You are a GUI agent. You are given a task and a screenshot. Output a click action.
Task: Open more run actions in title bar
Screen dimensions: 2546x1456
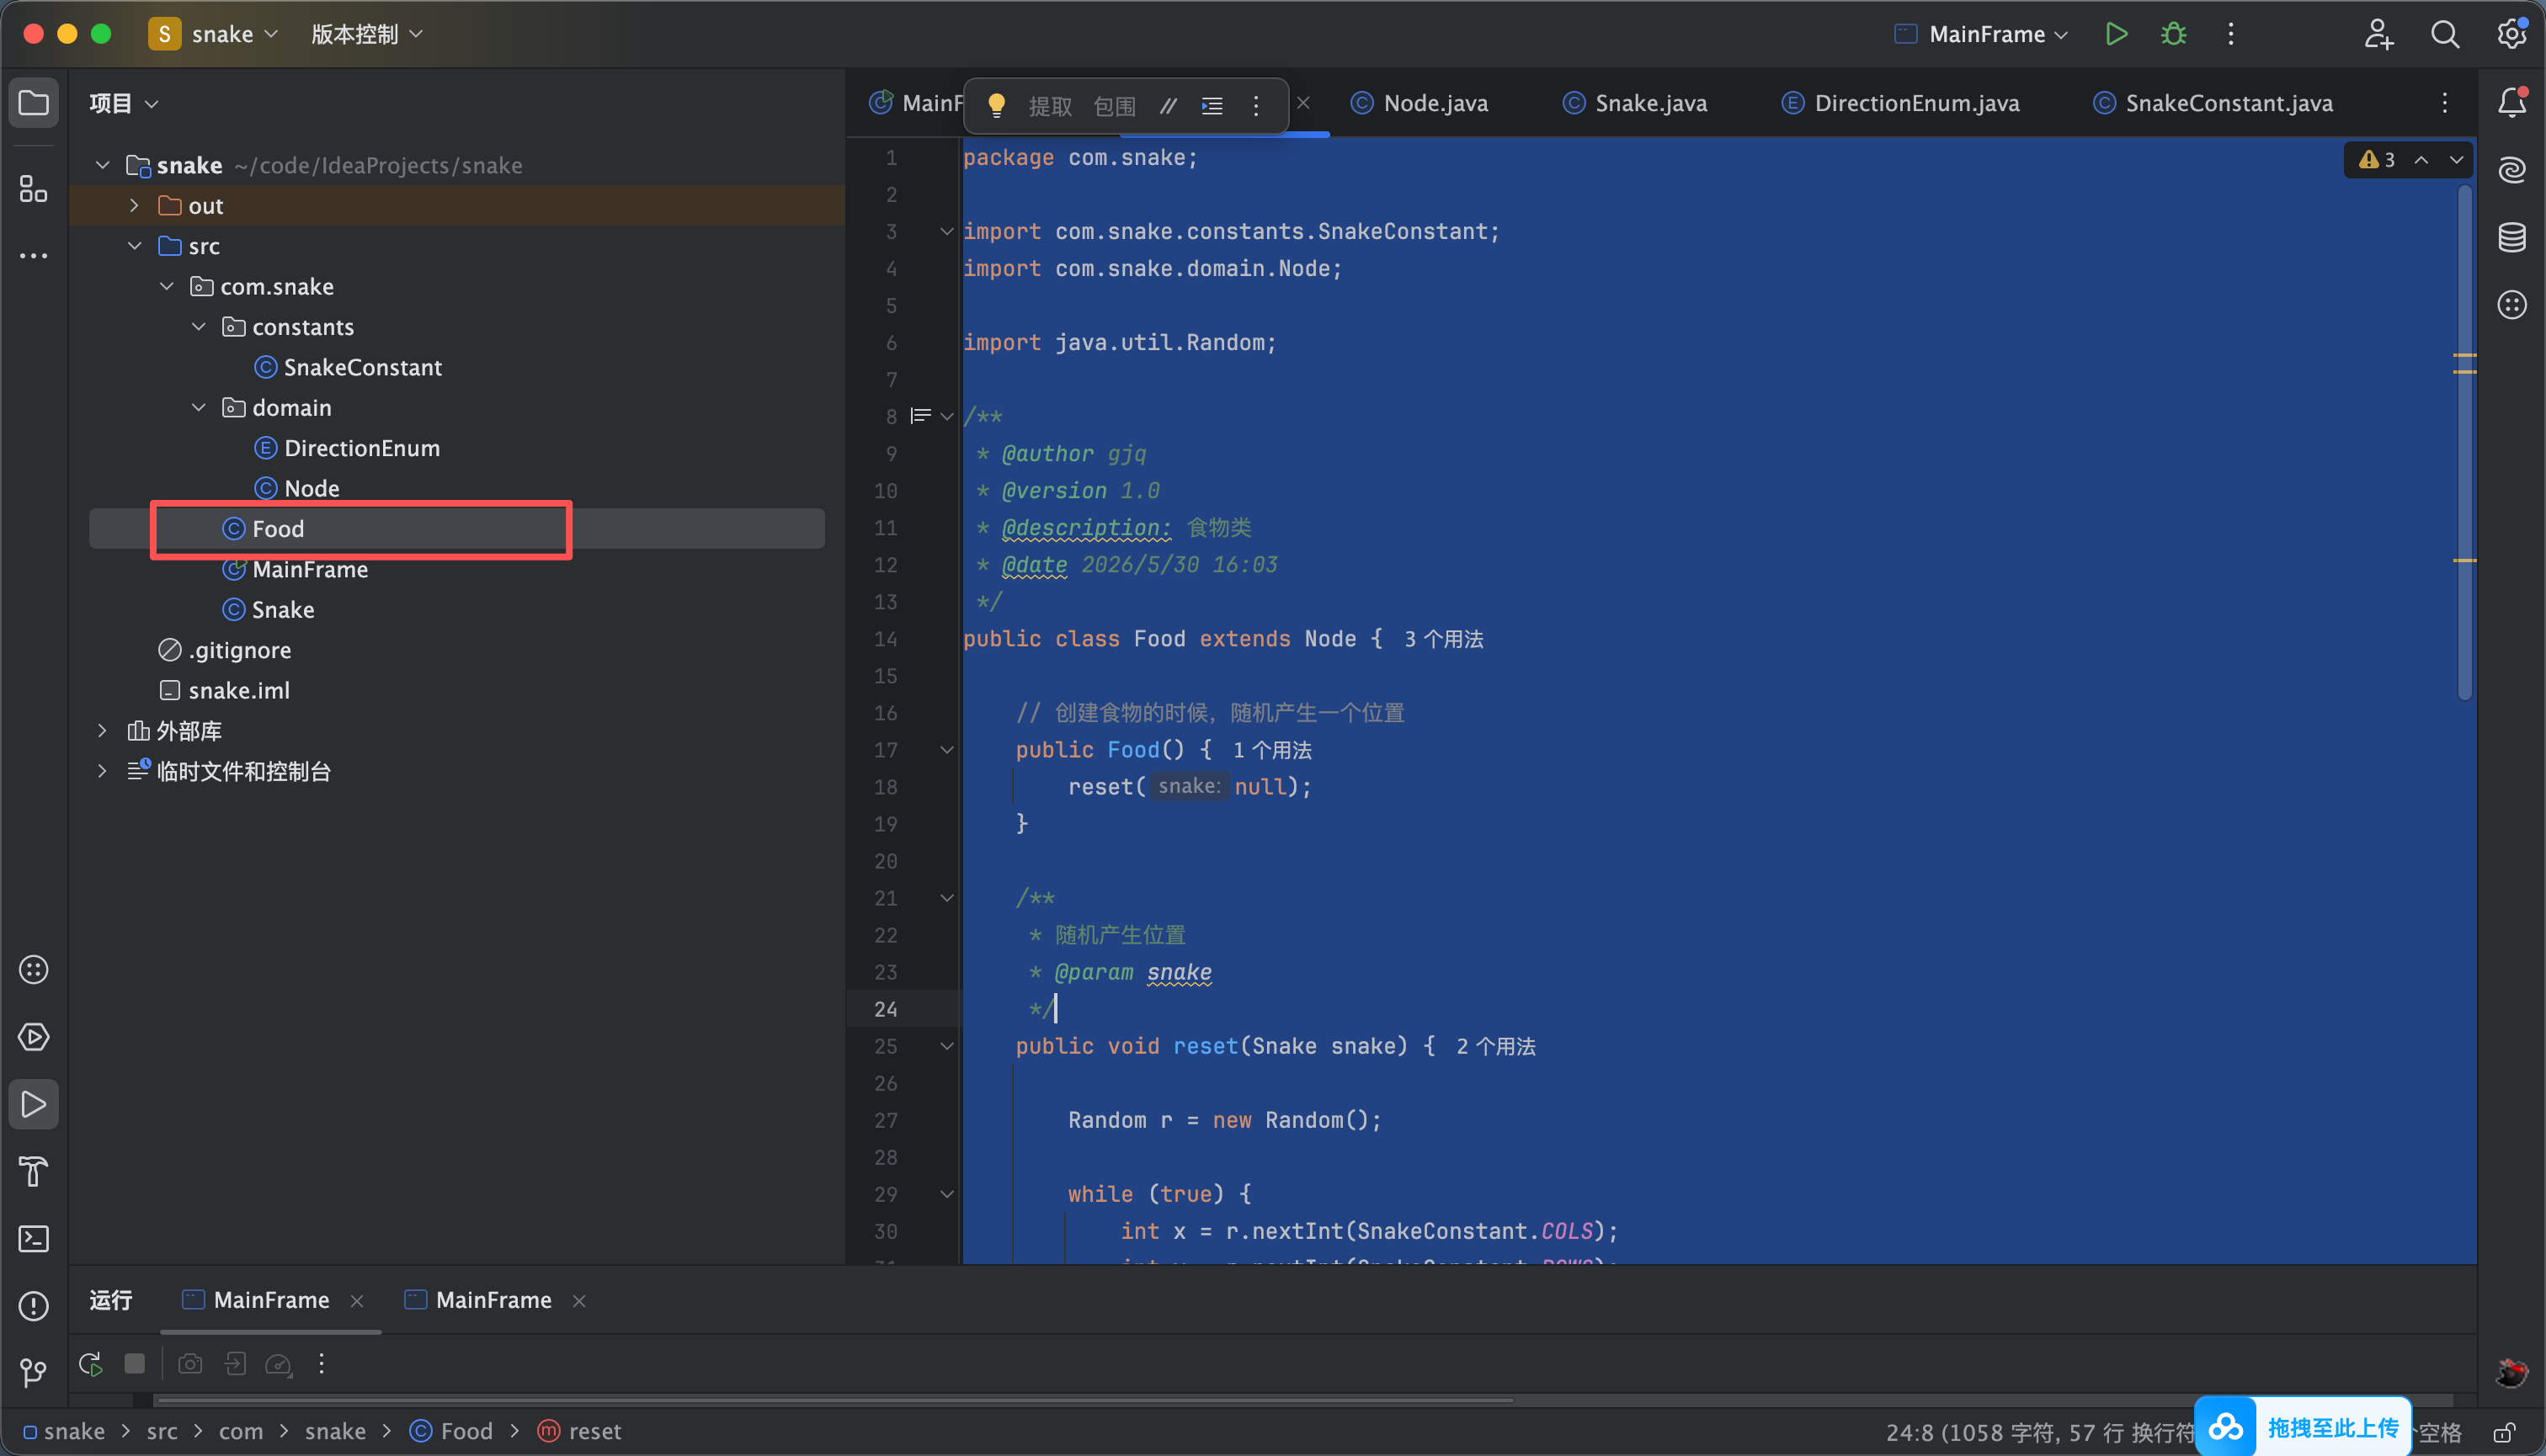(x=2231, y=34)
